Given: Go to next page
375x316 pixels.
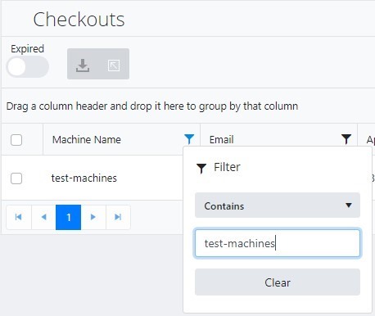Looking at the screenshot, I should (x=93, y=217).
